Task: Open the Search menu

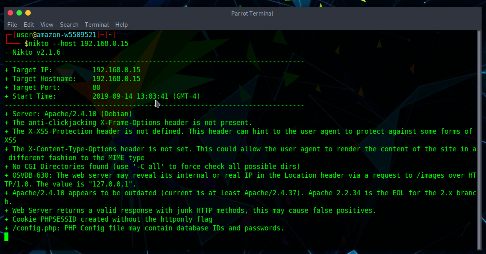Action: tap(69, 25)
